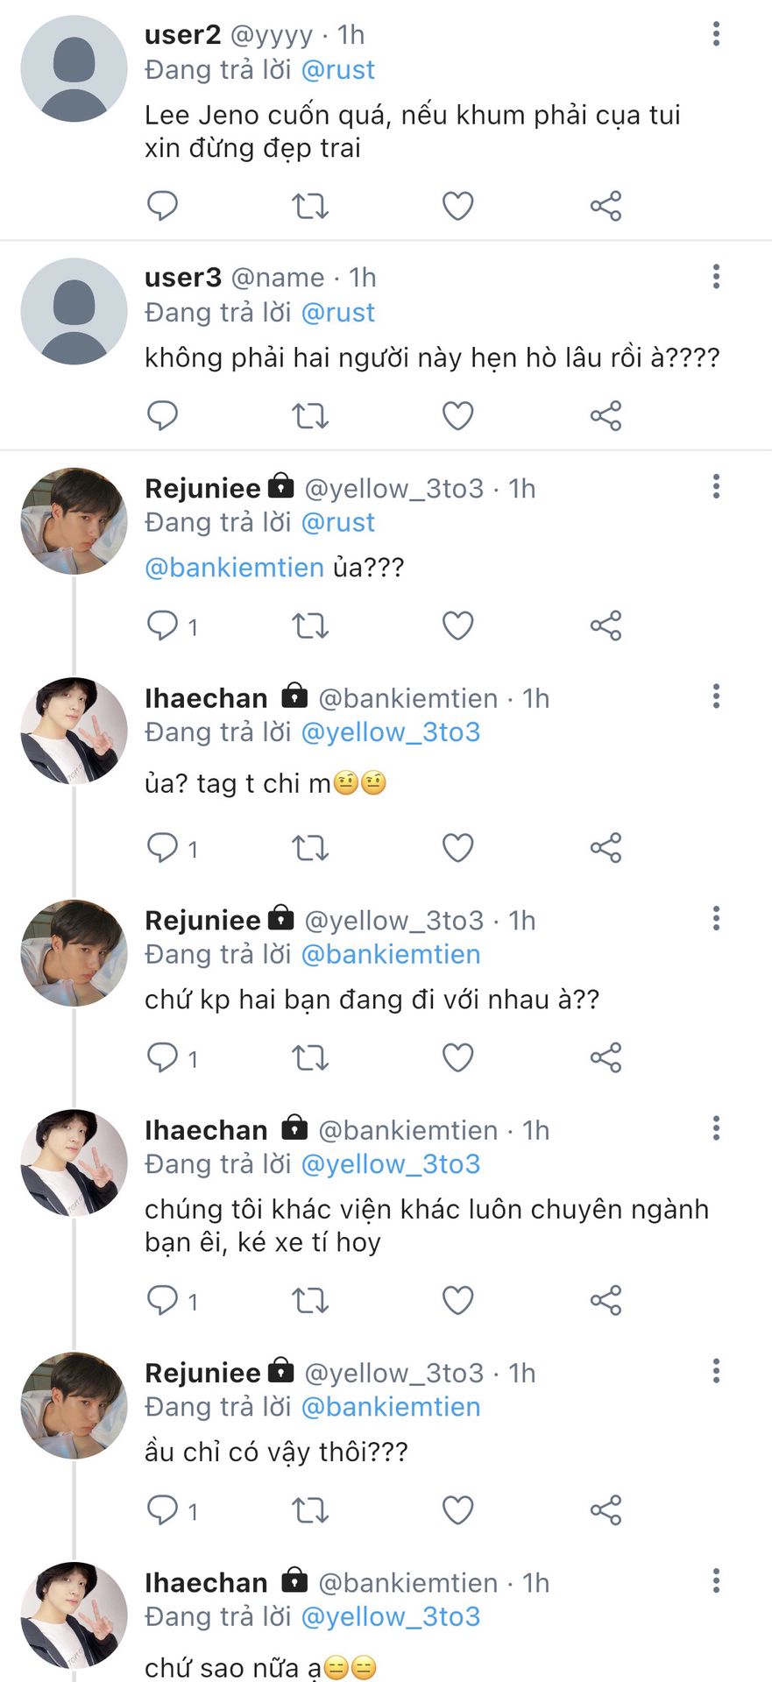
Task: Open @rust link in user3's reply
Action: coord(337,313)
